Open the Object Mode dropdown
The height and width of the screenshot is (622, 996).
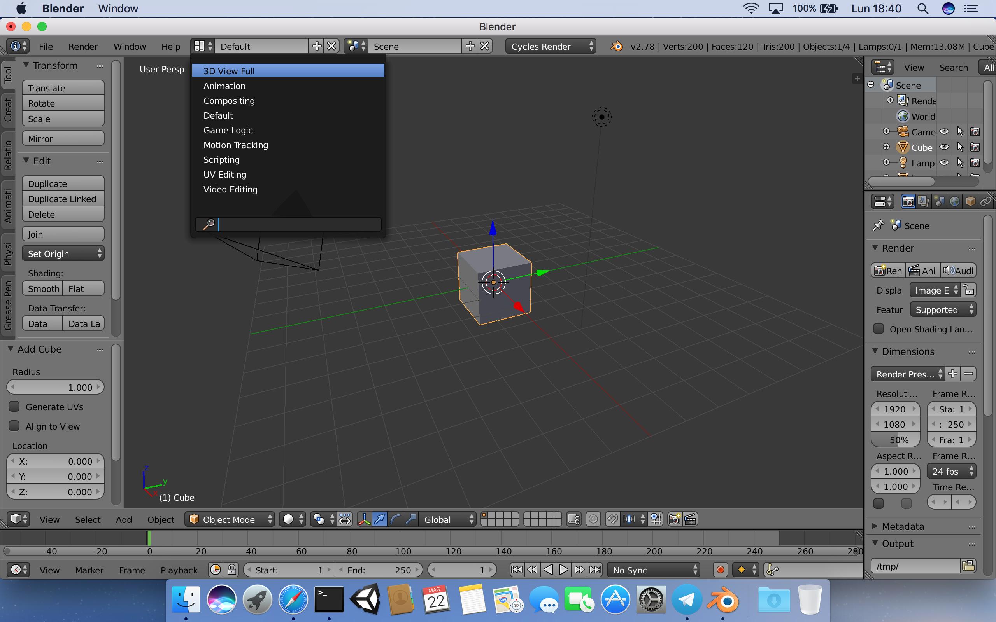[230, 519]
